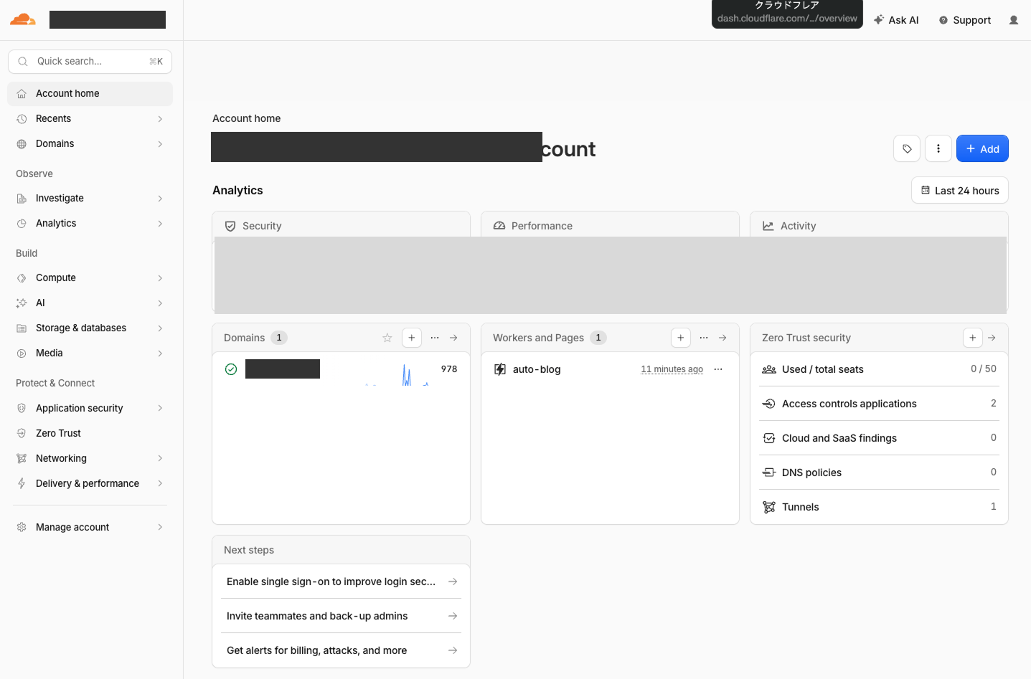Switch to the Activity analytics tab
Image resolution: width=1031 pixels, height=679 pixels.
point(879,225)
